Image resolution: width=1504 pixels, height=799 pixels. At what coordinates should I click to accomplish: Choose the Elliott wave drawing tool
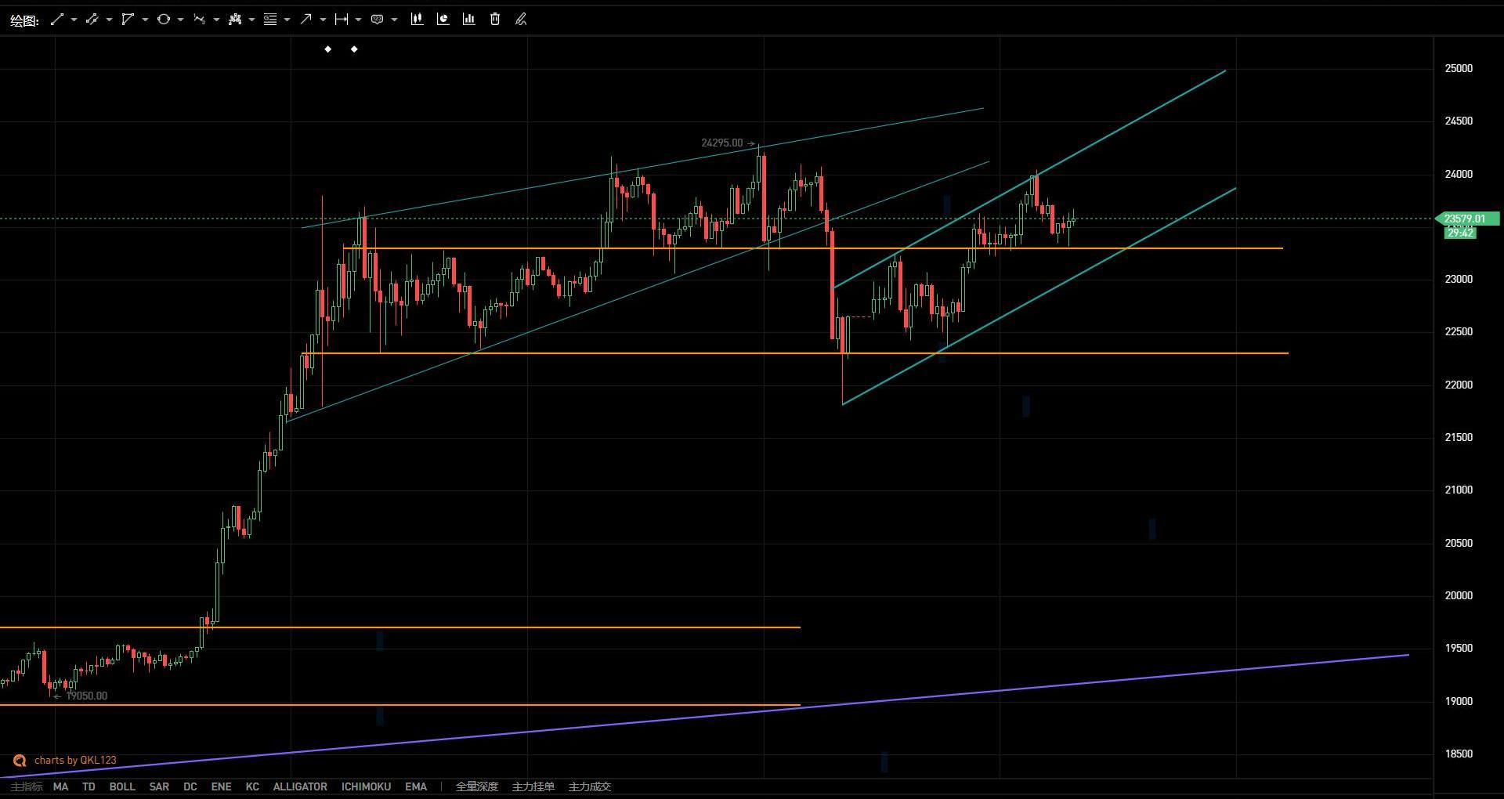pyautogui.click(x=199, y=20)
